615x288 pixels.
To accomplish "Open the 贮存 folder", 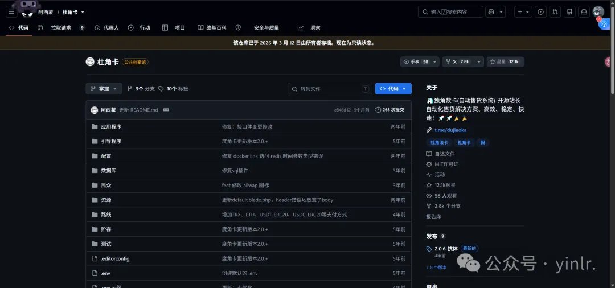I will tap(106, 229).
